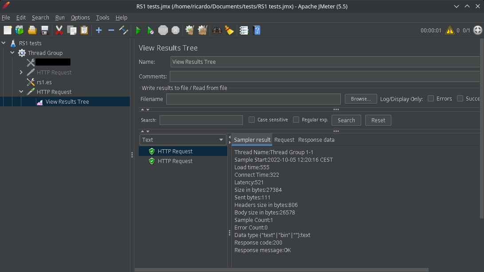Click the 'Response code:200' line

pos(258,243)
